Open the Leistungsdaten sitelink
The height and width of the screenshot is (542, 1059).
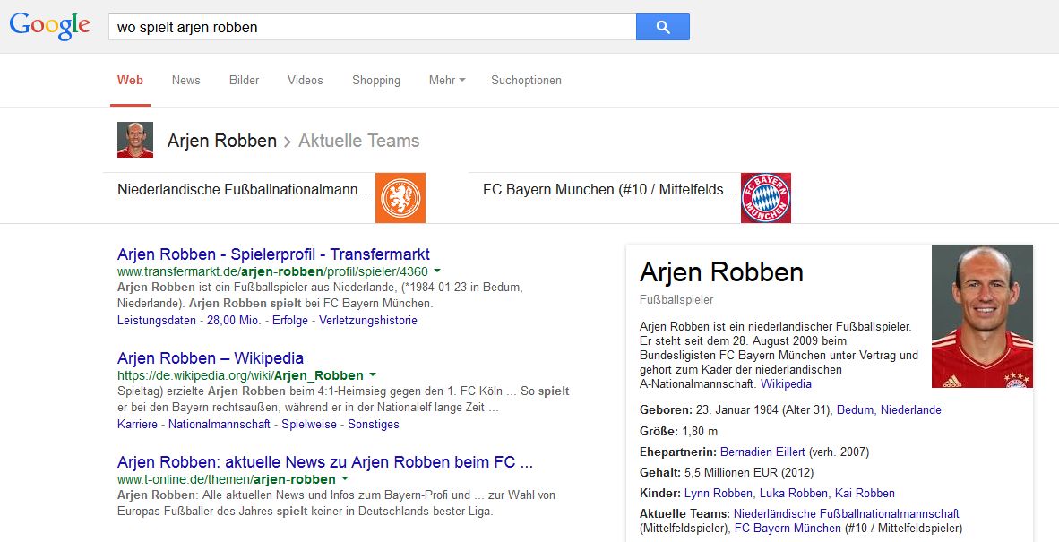(x=157, y=320)
